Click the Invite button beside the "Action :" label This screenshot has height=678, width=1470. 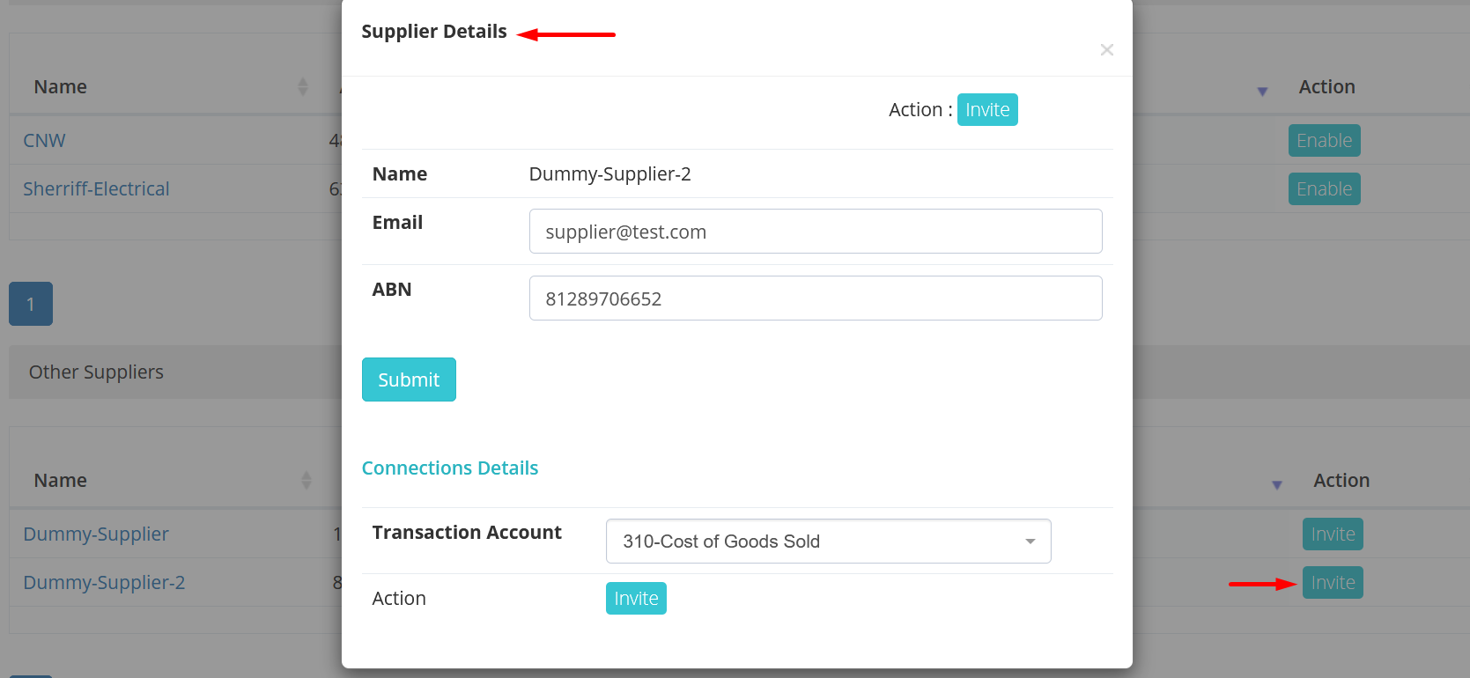click(x=986, y=110)
